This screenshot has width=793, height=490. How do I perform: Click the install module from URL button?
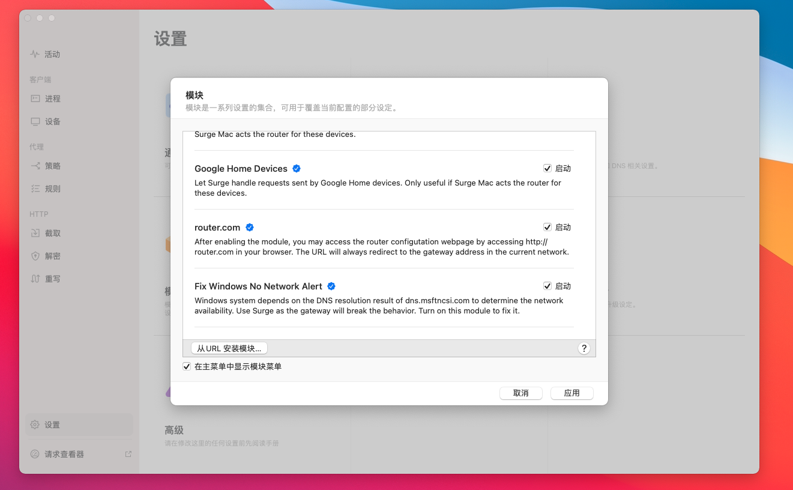point(229,348)
